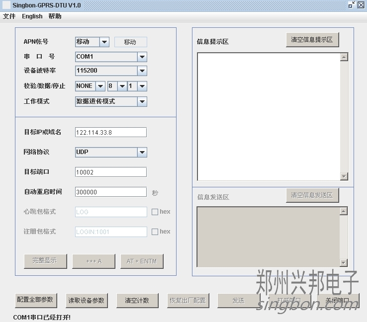Open the 工作模式 dropdown list
Image resolution: width=367 pixels, height=322 pixels.
click(x=142, y=101)
